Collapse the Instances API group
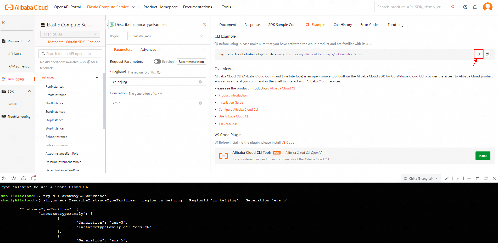498x243 pixels. pos(97,77)
